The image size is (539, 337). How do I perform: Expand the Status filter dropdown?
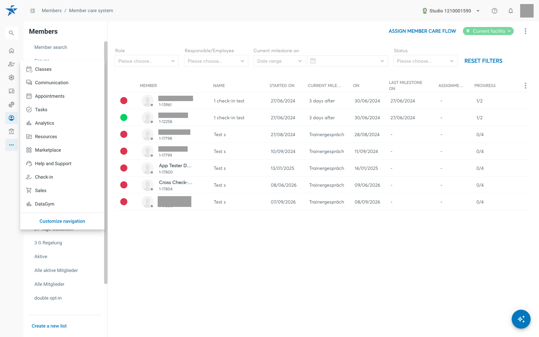pyautogui.click(x=425, y=61)
